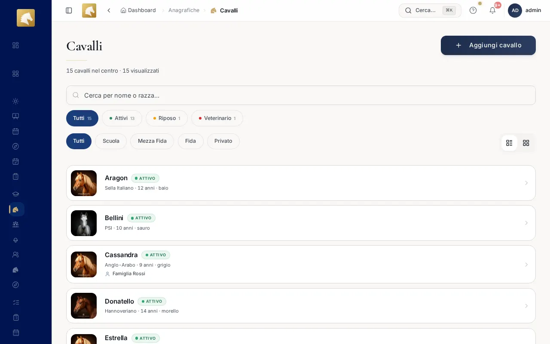Select the highlighted horse icon in sidebar
The height and width of the screenshot is (344, 550).
pos(16,209)
